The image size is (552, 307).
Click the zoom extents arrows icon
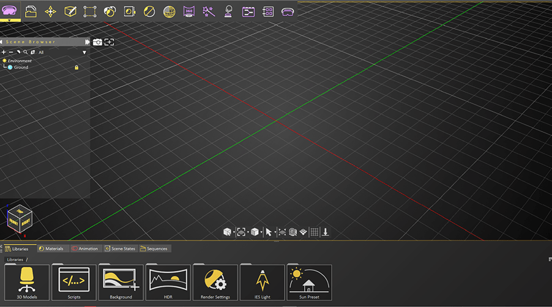282,232
